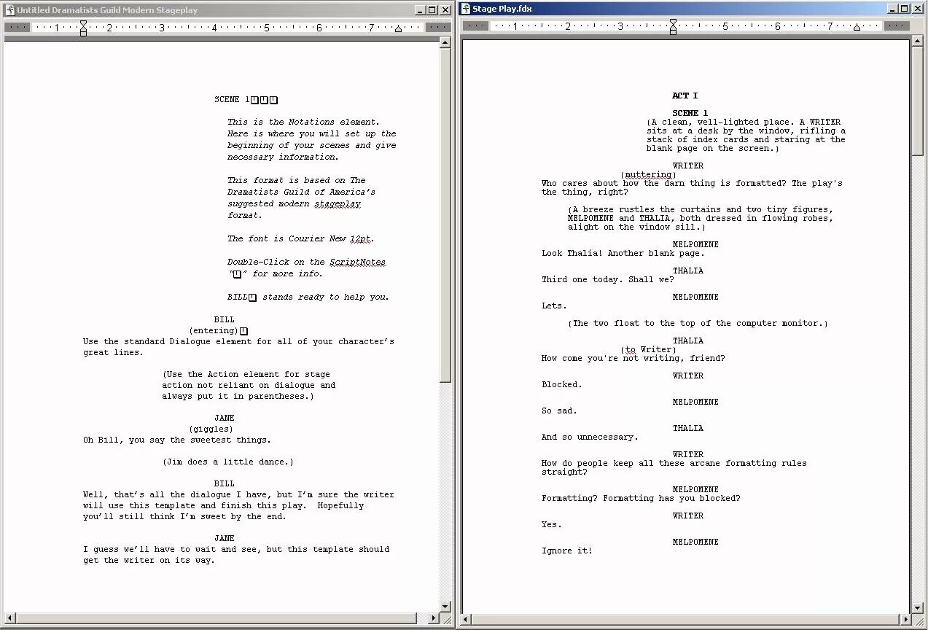
Task: Open the second ScriptNote icon after SCENE 1
Action: click(265, 100)
